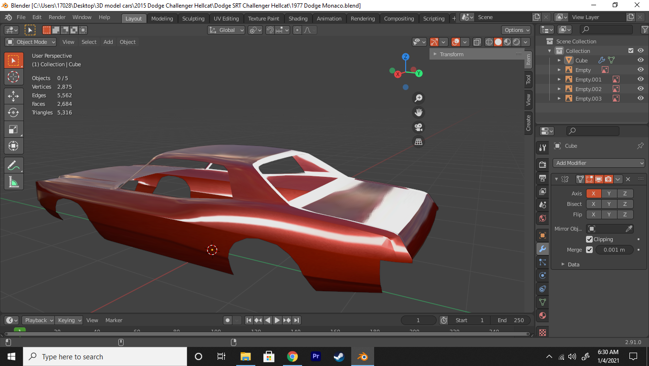The width and height of the screenshot is (649, 366).
Task: Activate the Measure tool
Action: coord(13,182)
